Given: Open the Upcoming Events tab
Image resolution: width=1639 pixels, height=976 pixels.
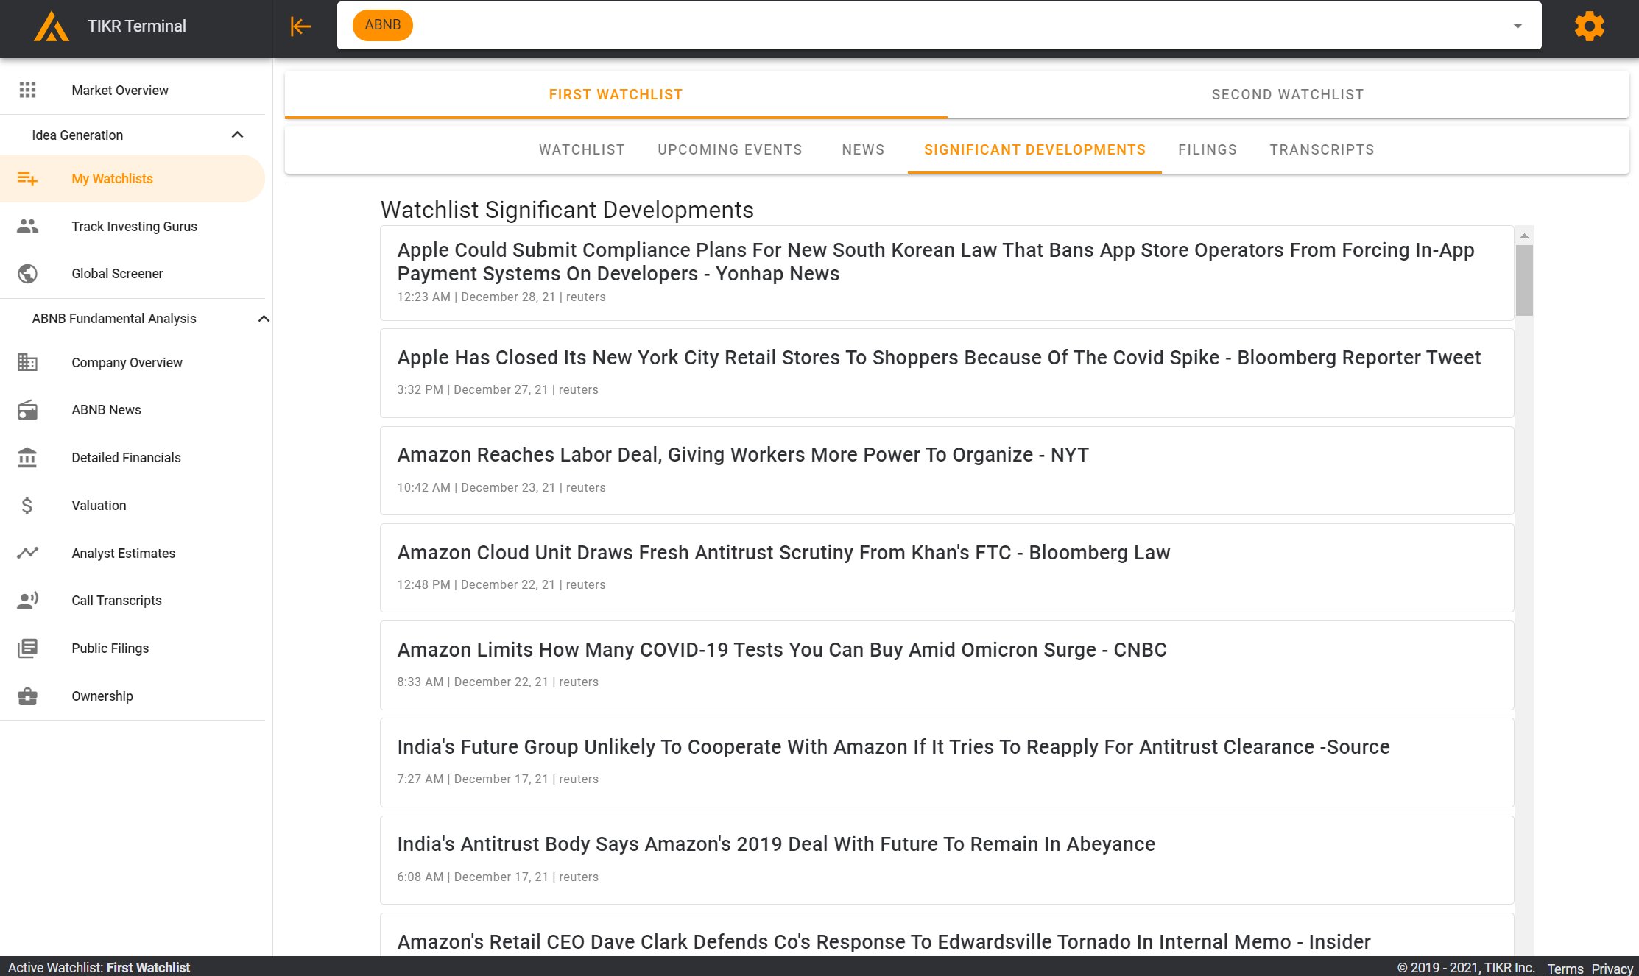Looking at the screenshot, I should [x=730, y=149].
